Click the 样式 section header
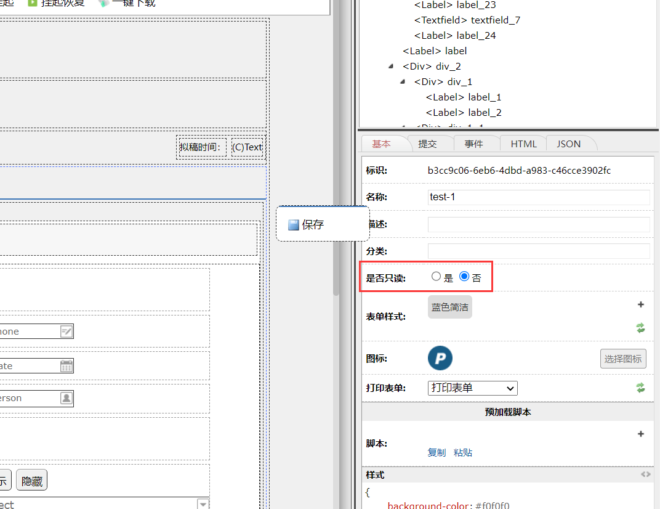Screen dimensions: 660x509 click(x=508, y=475)
